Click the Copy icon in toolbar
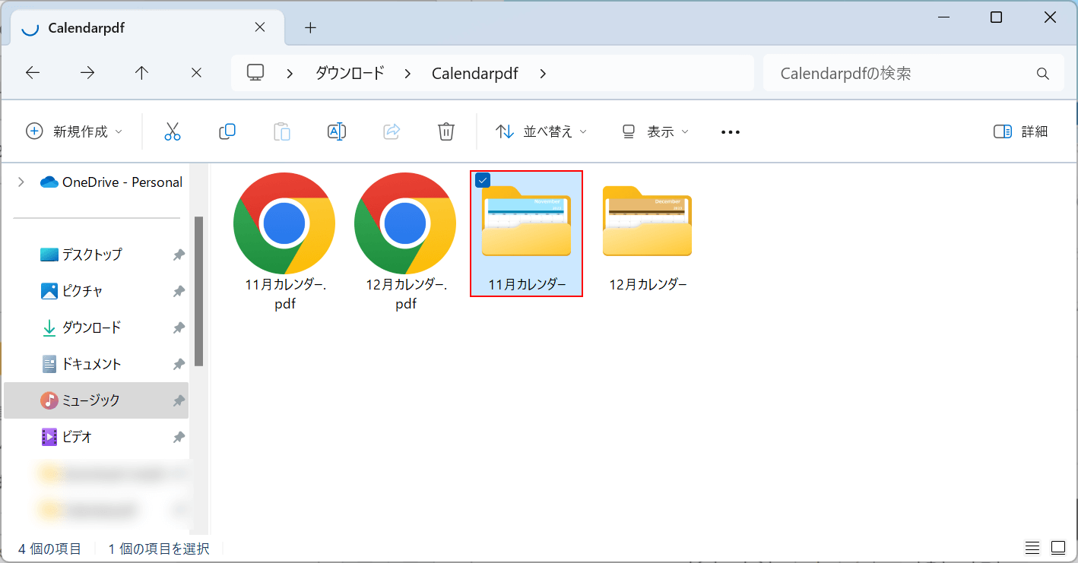This screenshot has width=1078, height=563. pos(227,131)
